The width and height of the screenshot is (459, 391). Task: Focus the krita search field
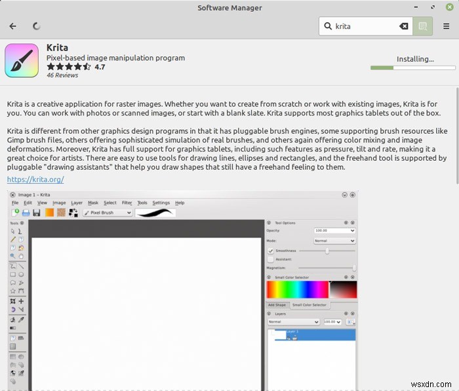tap(366, 26)
